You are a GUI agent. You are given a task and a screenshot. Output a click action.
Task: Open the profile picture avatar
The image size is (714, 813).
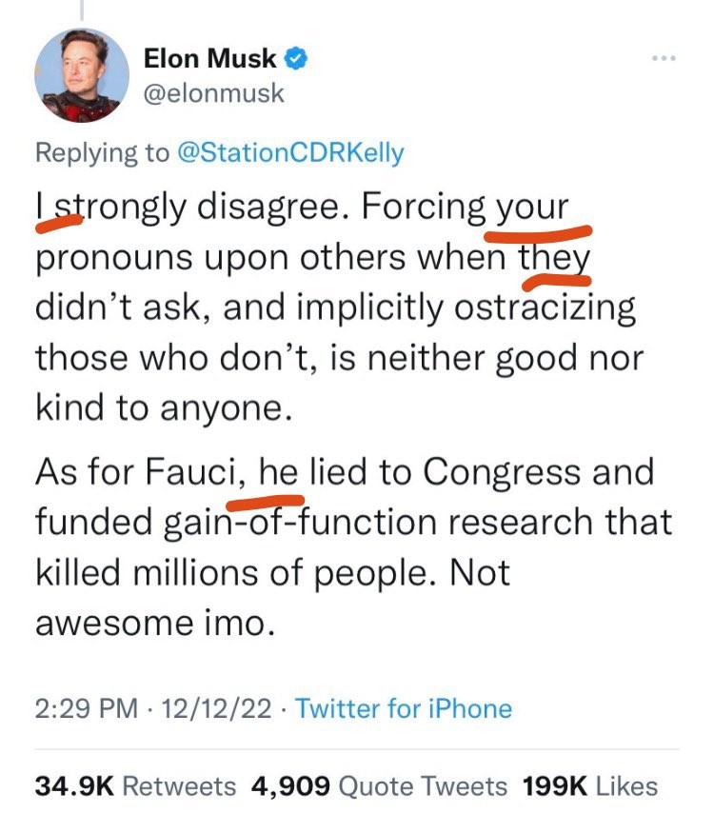point(81,75)
